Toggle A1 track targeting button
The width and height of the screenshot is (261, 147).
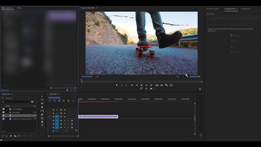click(x=57, y=121)
